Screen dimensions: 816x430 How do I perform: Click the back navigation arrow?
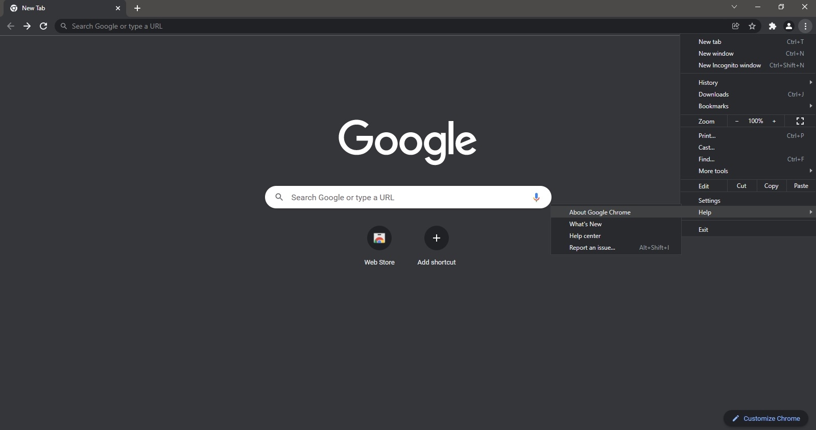(x=11, y=26)
